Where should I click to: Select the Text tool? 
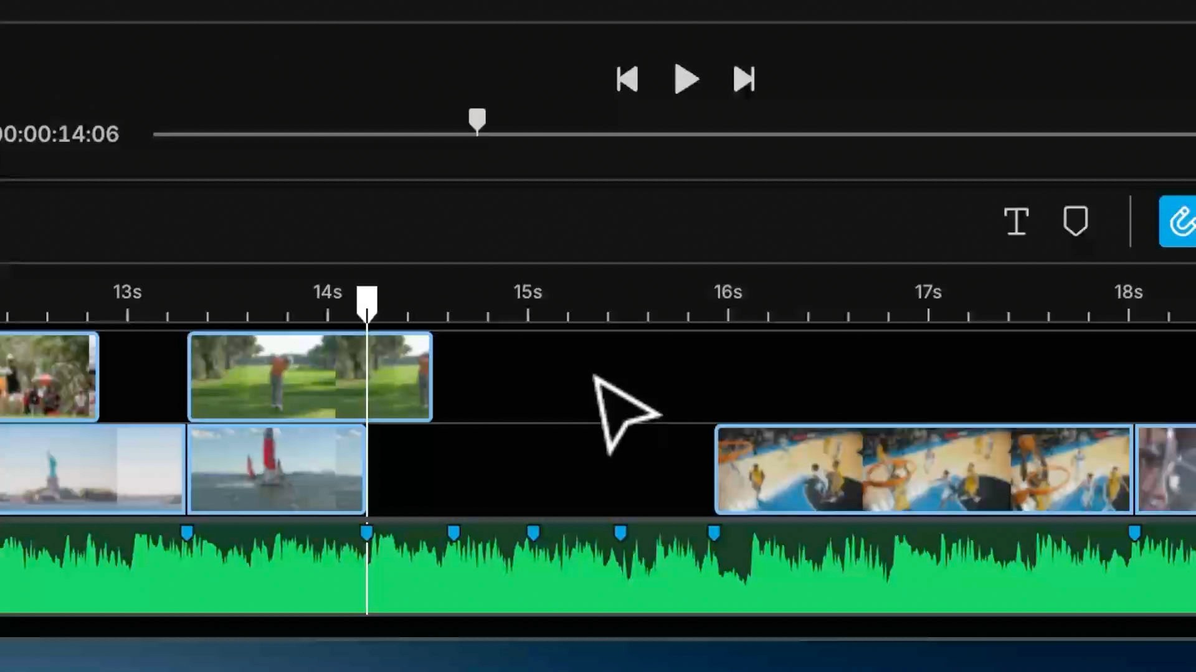point(1017,222)
